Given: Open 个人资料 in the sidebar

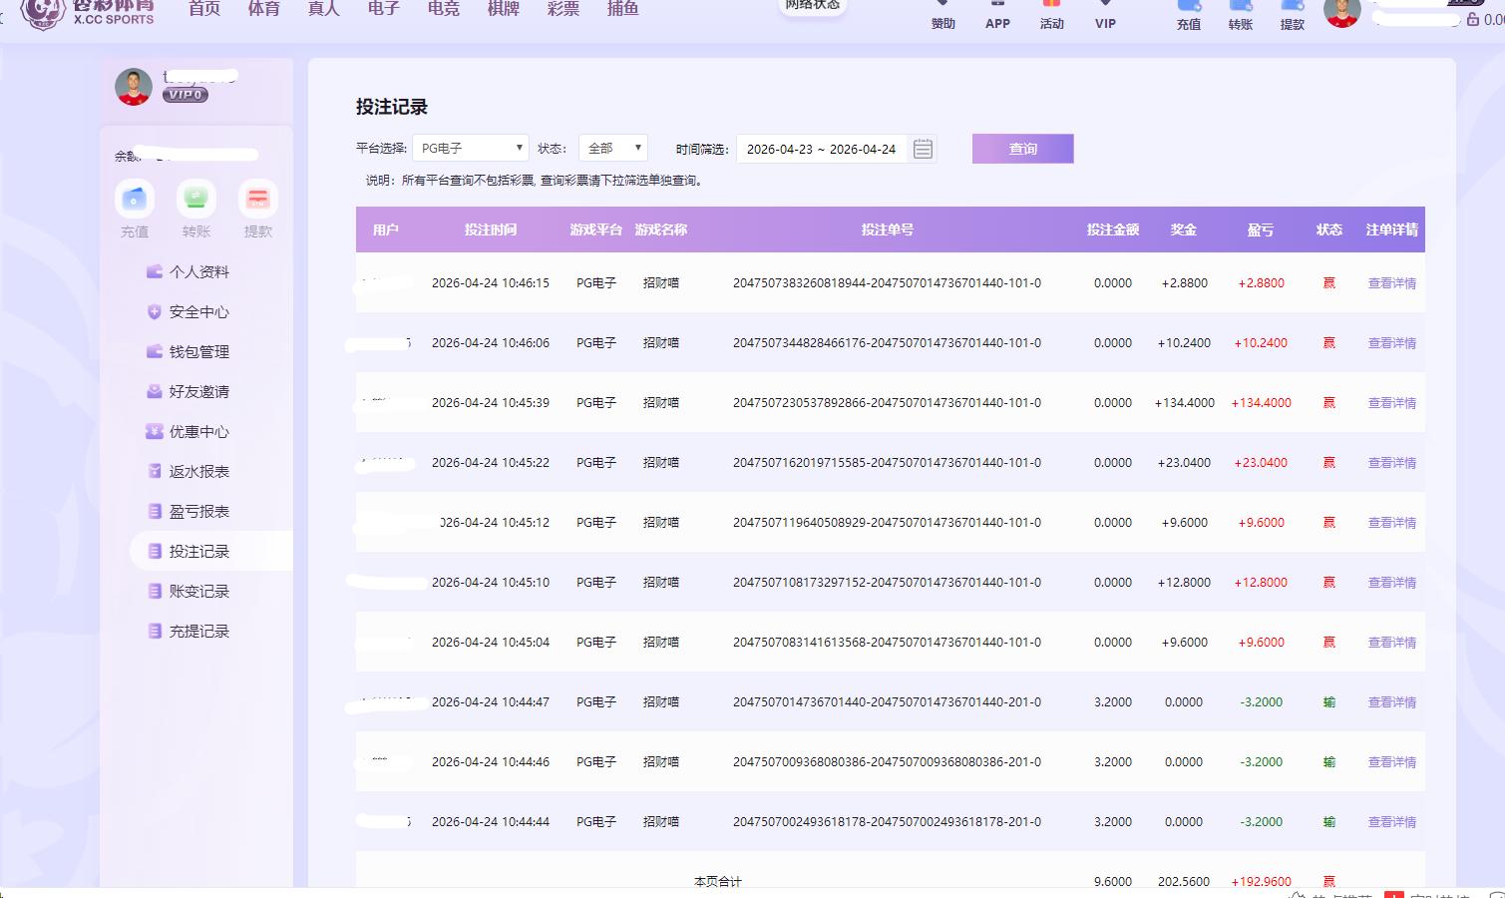Looking at the screenshot, I should tap(198, 271).
